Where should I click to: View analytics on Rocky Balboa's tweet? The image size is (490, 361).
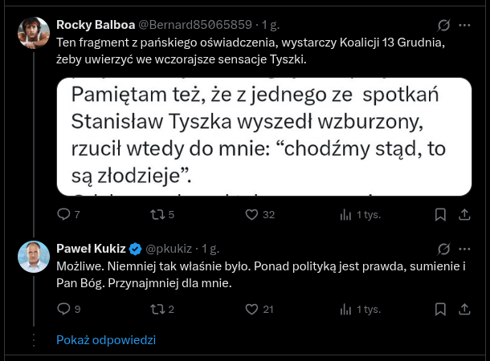click(x=347, y=214)
